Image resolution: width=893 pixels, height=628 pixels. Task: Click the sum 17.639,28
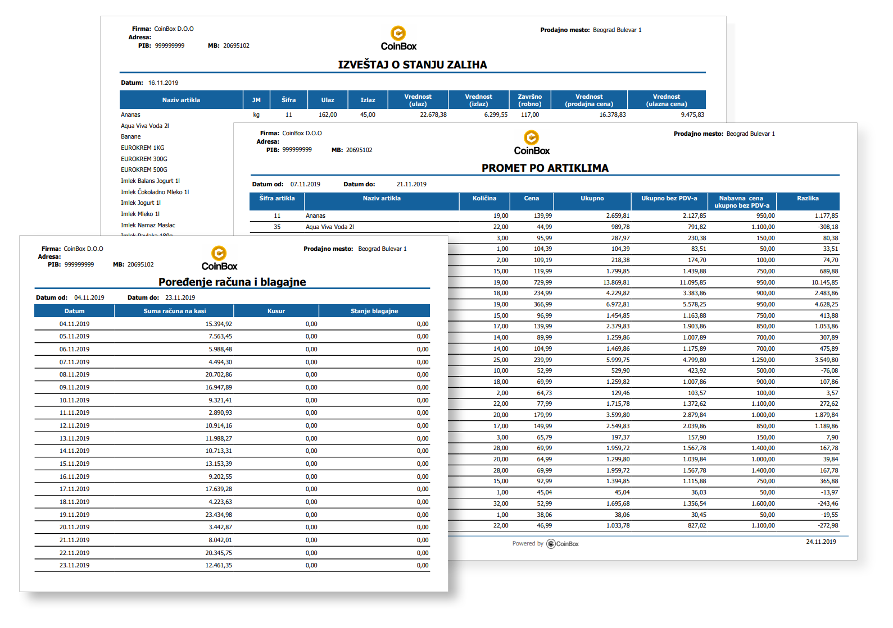[x=219, y=489]
